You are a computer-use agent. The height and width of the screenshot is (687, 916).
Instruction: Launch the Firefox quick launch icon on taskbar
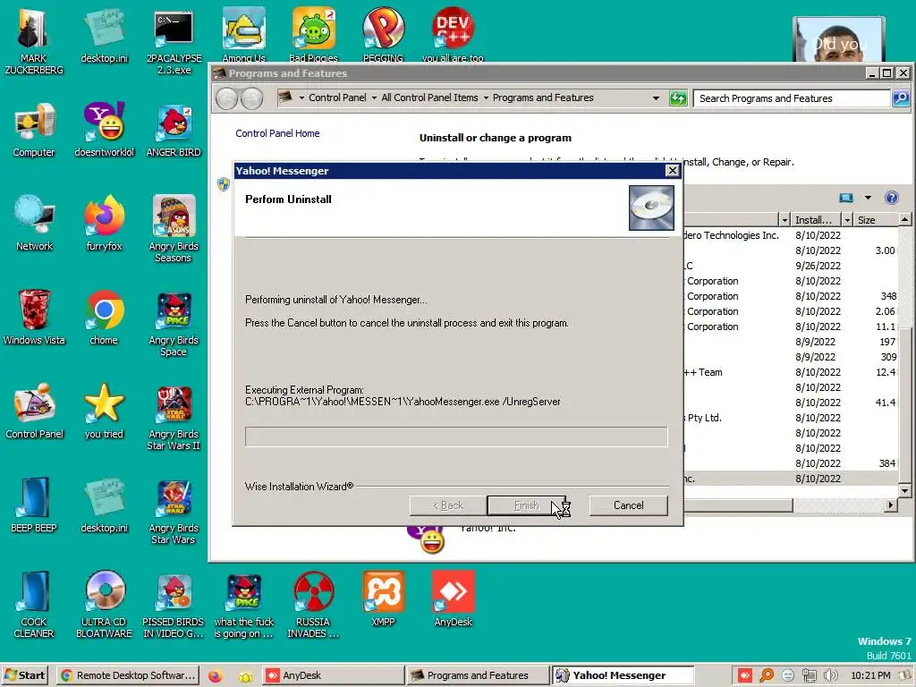215,676
